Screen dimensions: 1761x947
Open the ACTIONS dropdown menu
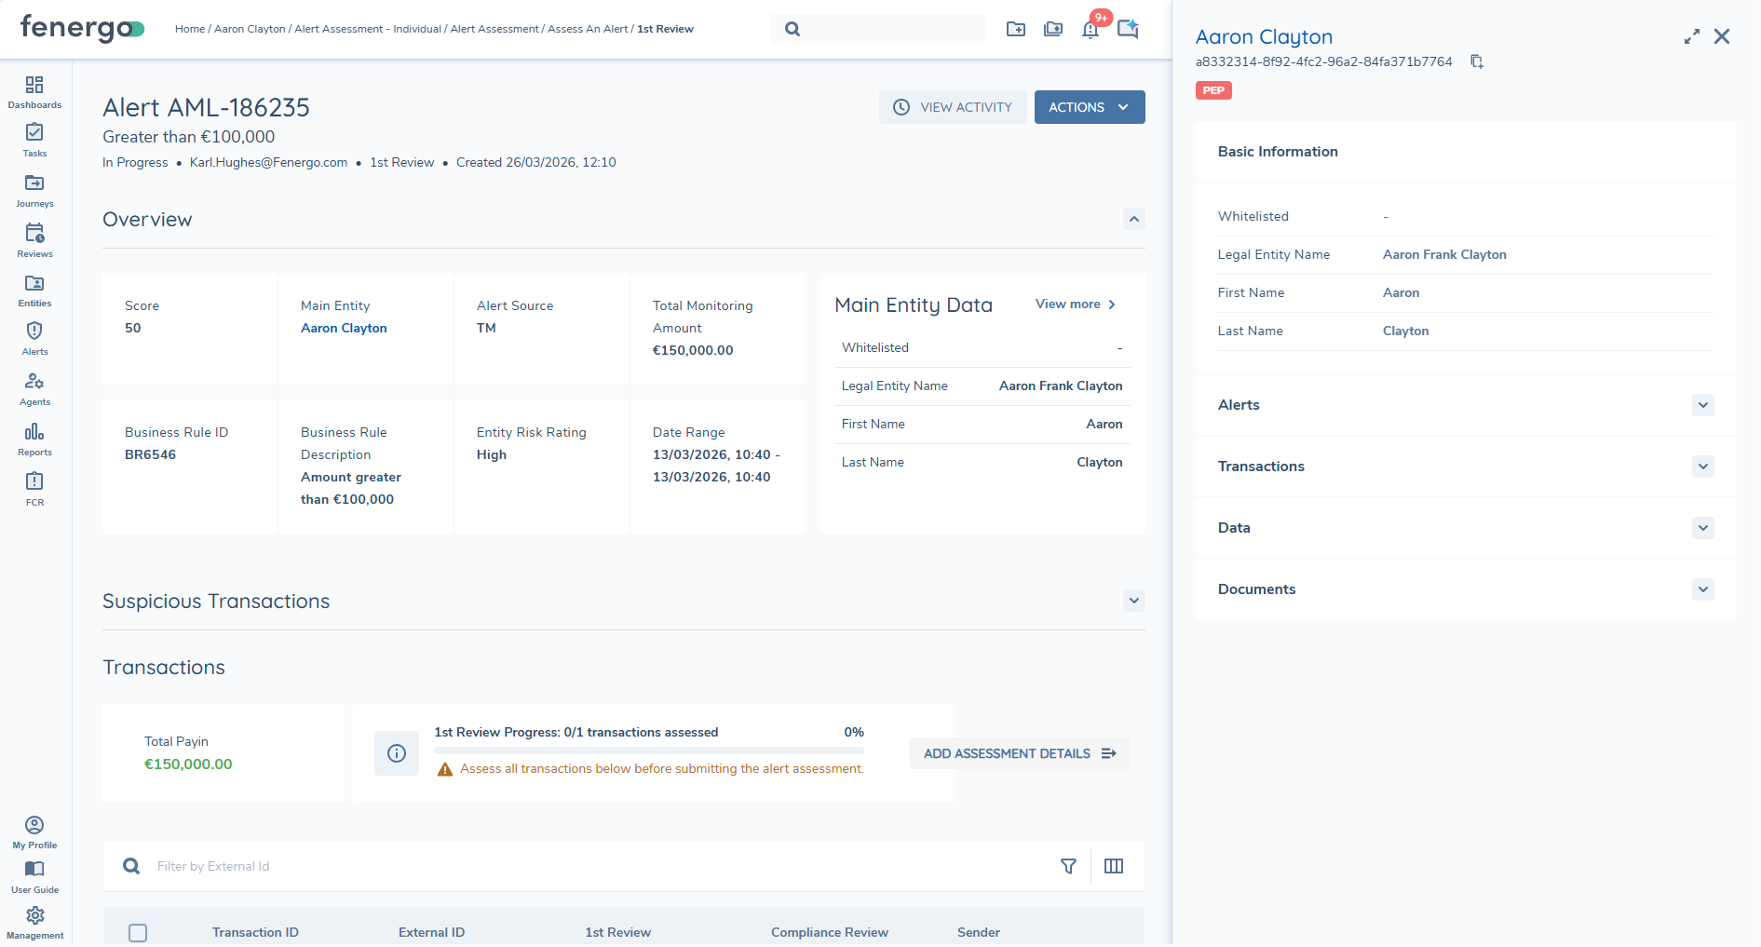point(1089,106)
